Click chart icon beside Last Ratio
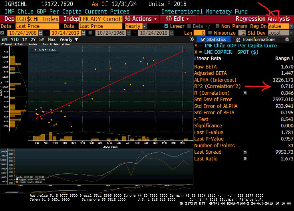The image size is (294, 211). [x=245, y=159]
